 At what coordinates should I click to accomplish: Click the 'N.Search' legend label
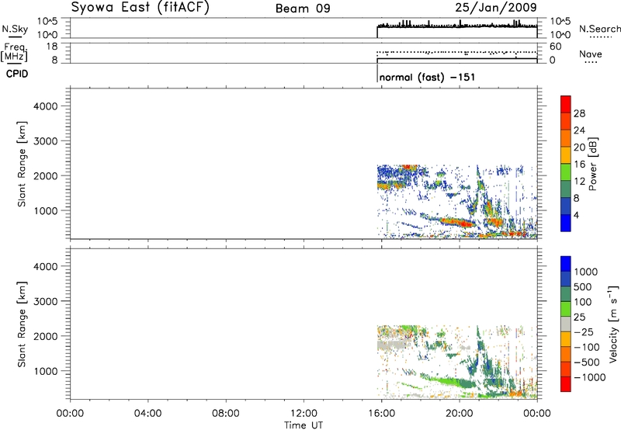[600, 29]
